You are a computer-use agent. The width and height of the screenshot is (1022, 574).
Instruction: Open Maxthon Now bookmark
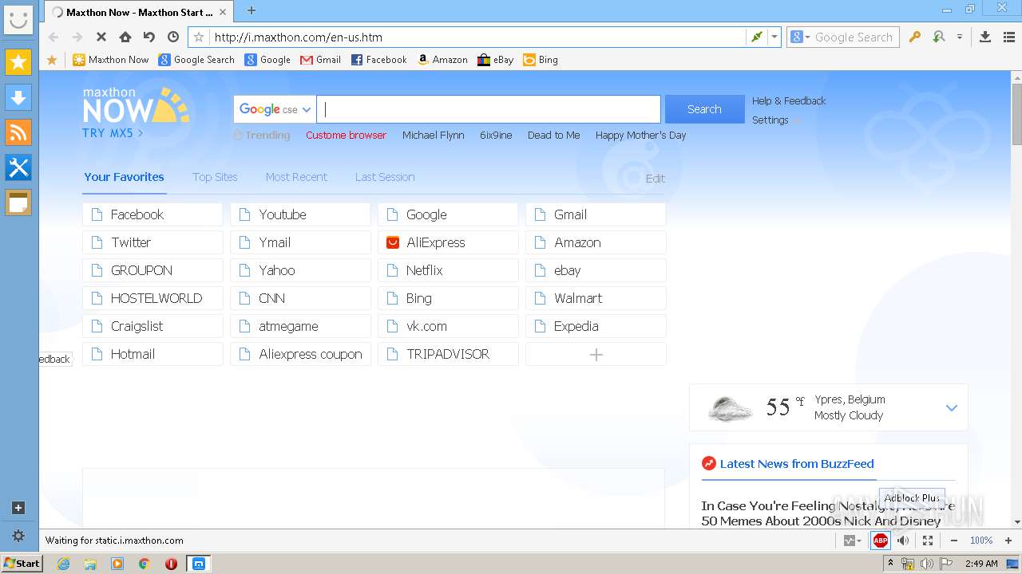tap(111, 60)
